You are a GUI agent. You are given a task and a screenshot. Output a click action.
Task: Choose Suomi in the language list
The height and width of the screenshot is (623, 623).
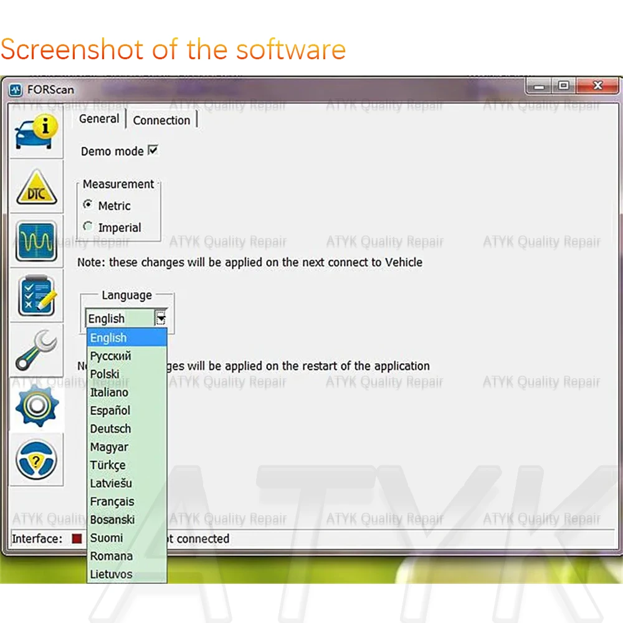point(126,538)
